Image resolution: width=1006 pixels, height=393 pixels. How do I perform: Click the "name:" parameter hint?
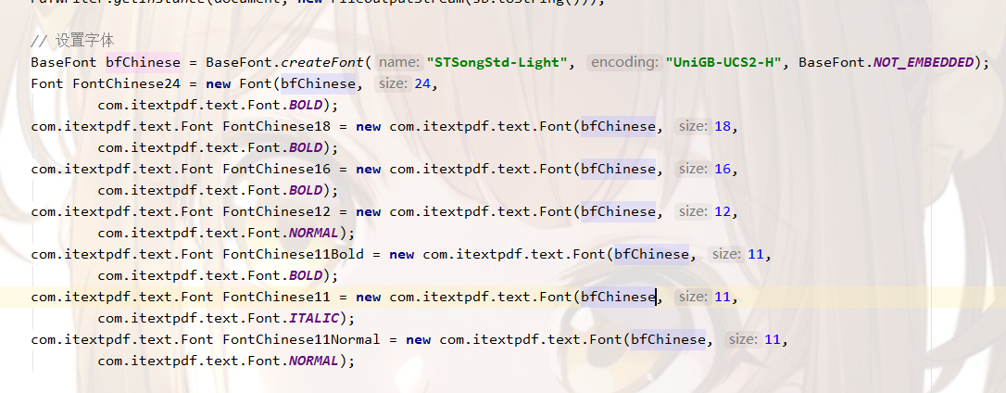(x=399, y=62)
